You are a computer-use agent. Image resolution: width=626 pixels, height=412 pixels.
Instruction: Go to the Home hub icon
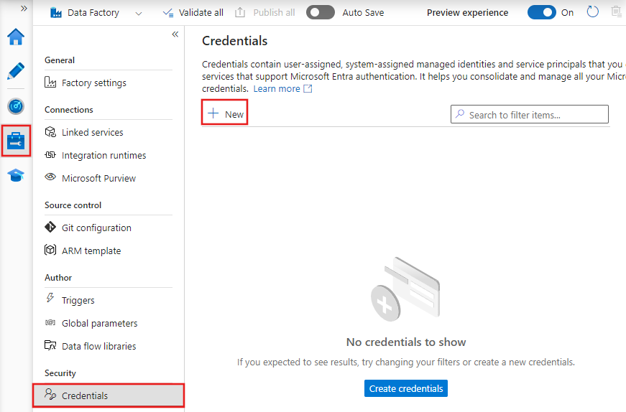[16, 37]
